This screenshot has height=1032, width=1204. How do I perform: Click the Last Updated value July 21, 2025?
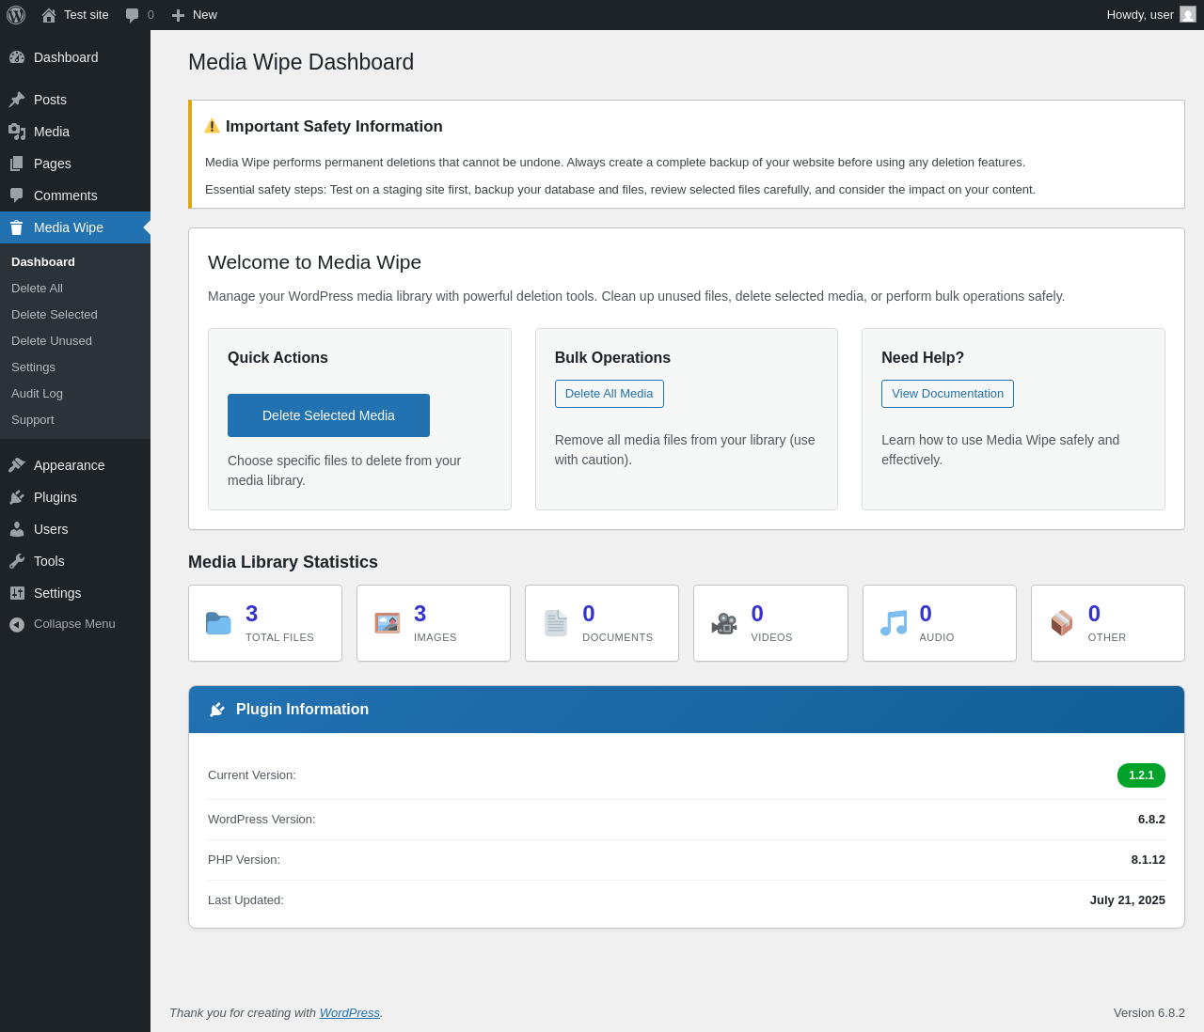pos(1128,900)
